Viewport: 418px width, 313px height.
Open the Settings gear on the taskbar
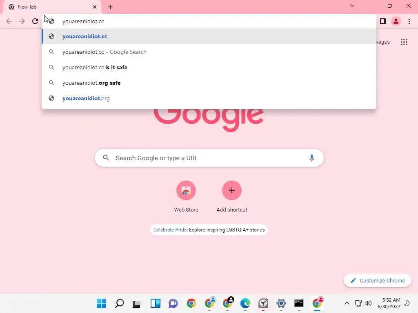281,303
